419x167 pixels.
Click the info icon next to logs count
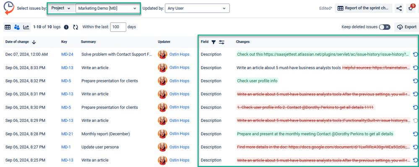pos(66,27)
